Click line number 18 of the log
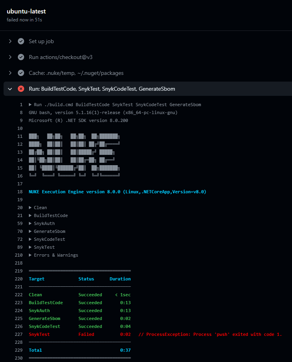Image resolution: width=292 pixels, height=362 pixels. coord(20,192)
